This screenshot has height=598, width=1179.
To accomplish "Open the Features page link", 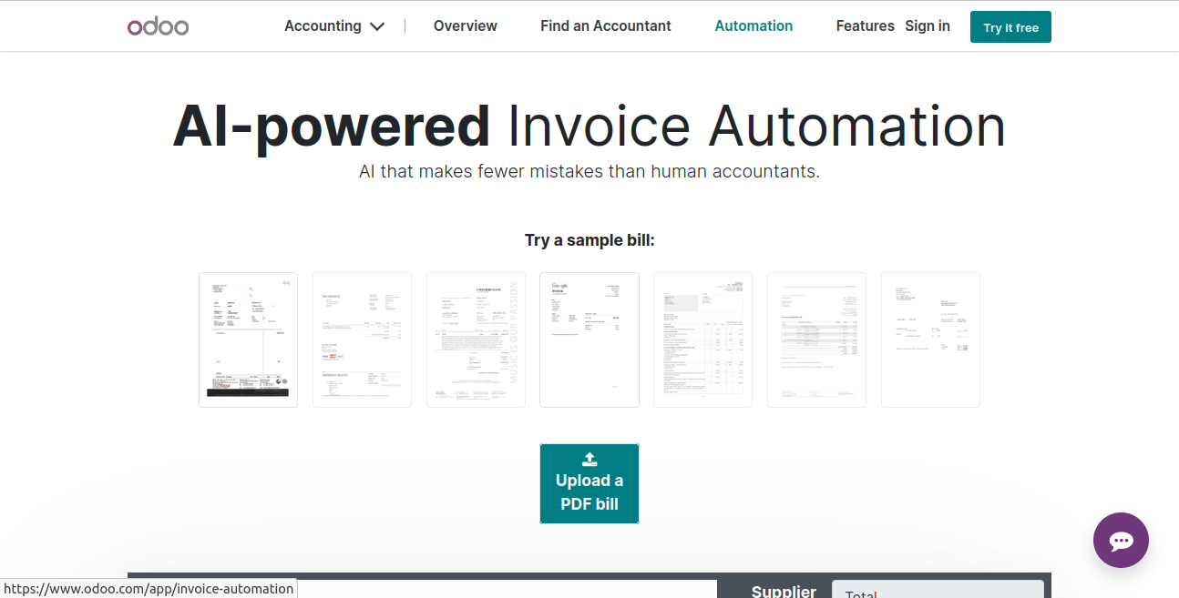I will click(865, 26).
